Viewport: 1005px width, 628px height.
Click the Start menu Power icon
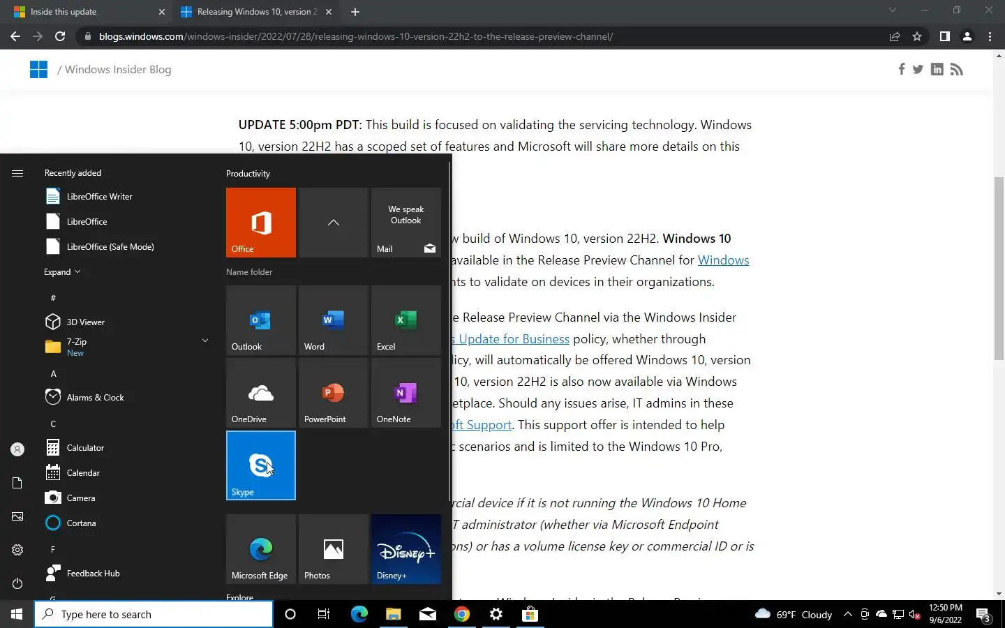17,583
